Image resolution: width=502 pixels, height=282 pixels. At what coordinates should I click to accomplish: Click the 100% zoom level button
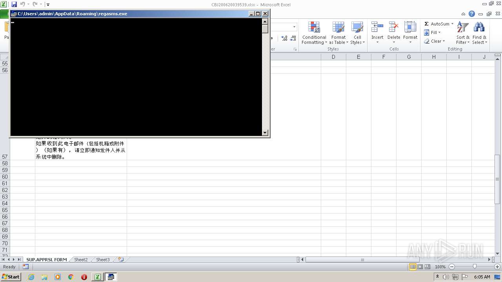coord(440,267)
